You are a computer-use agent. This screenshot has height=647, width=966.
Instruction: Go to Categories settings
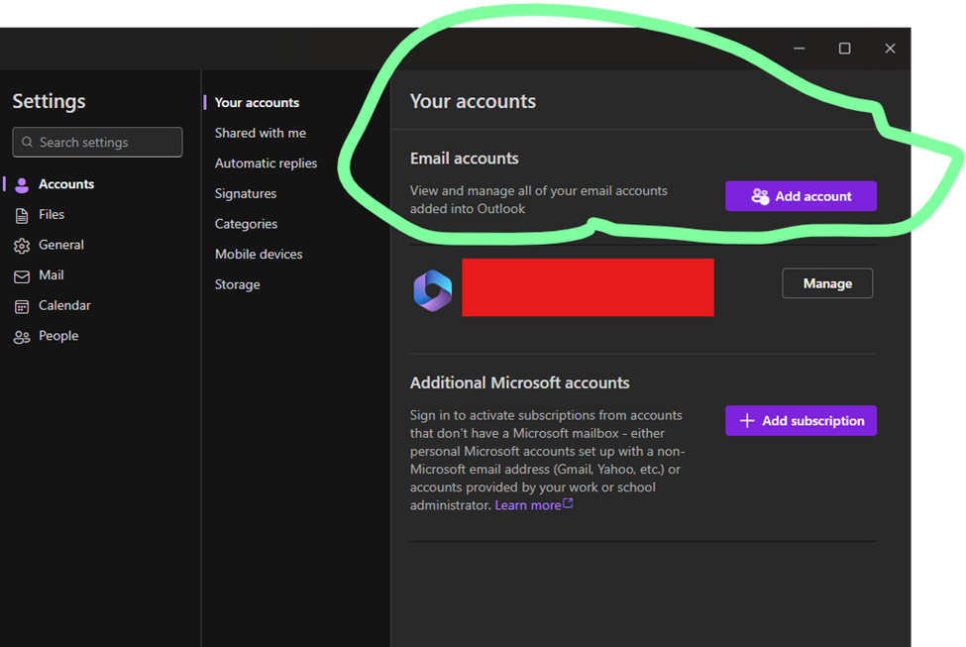click(246, 224)
